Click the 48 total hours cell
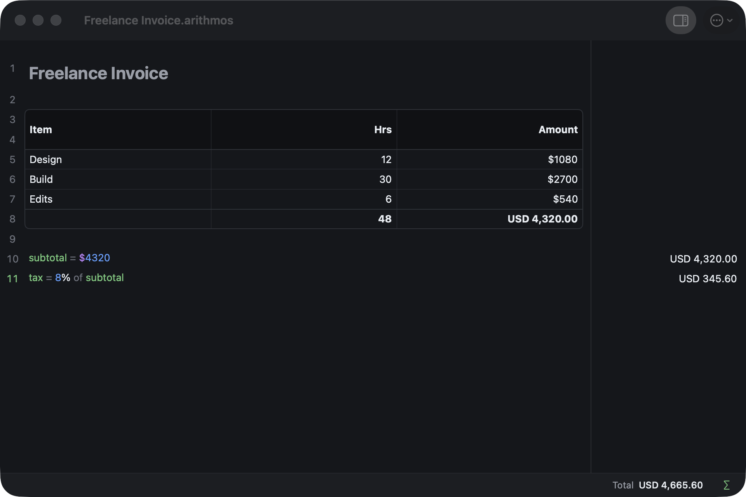This screenshot has width=746, height=497. tap(304, 219)
